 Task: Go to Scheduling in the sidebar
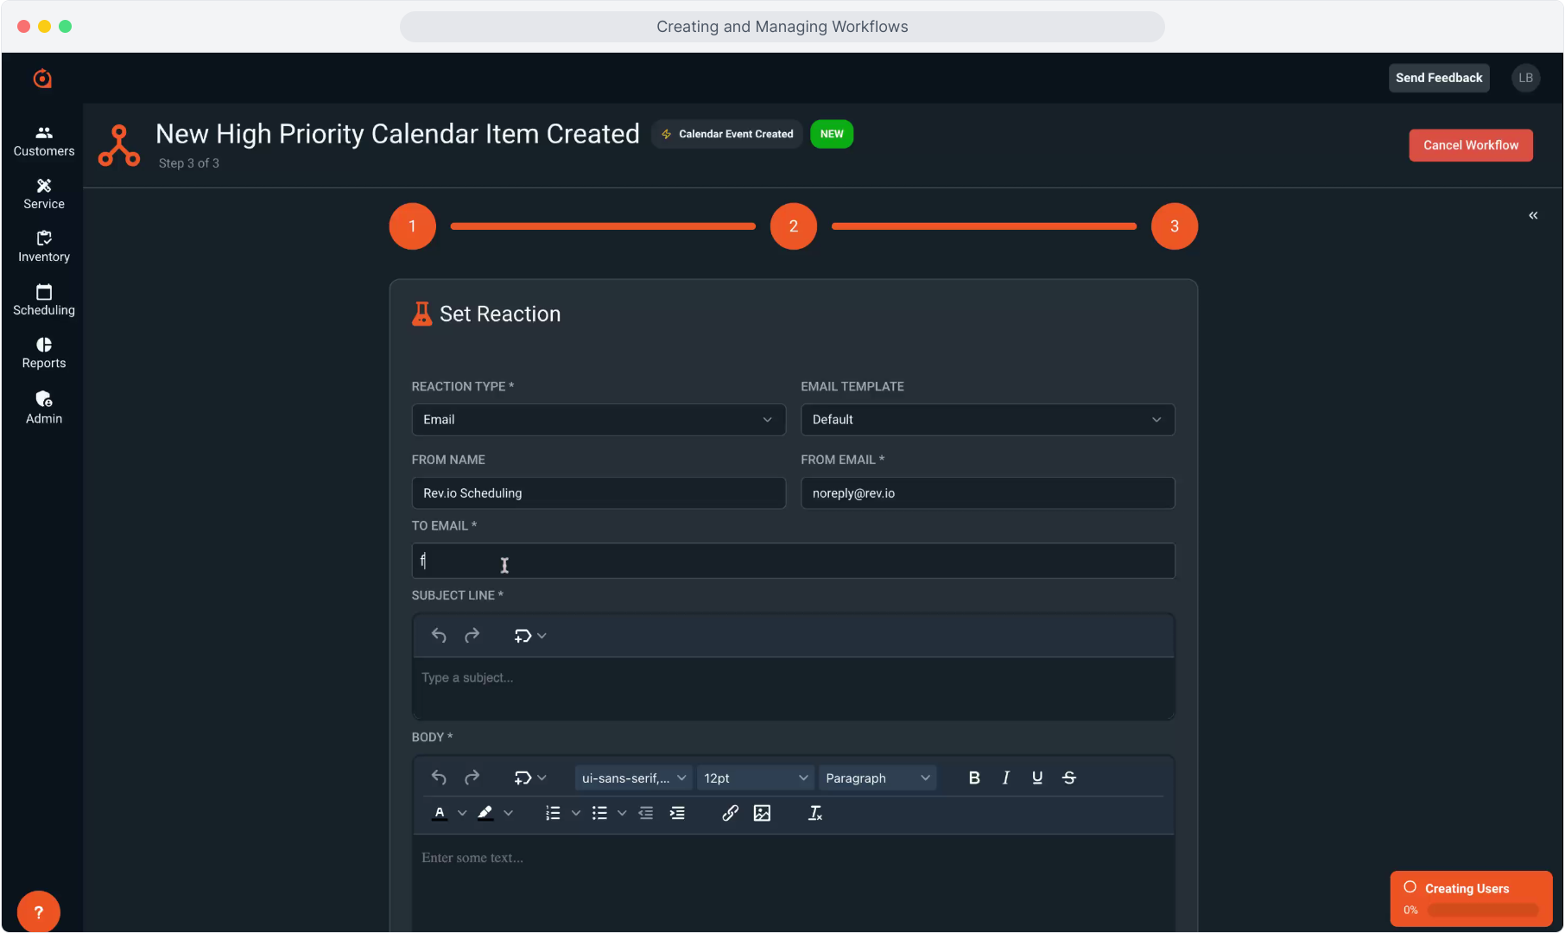tap(43, 300)
